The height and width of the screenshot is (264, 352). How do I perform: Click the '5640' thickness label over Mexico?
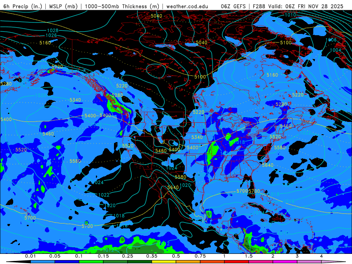click(173, 187)
